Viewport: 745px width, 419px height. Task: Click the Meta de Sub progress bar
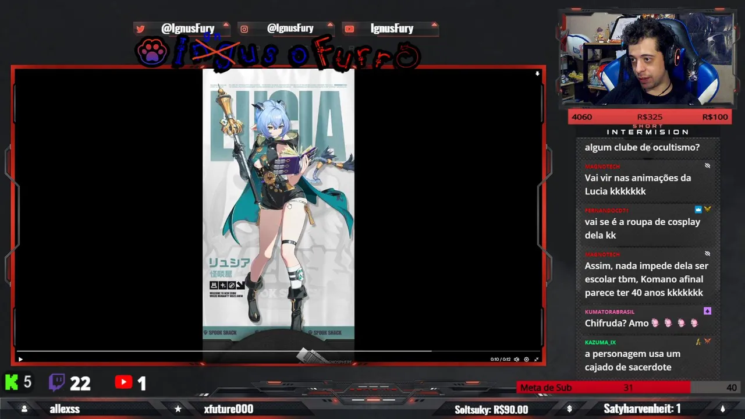(x=628, y=388)
